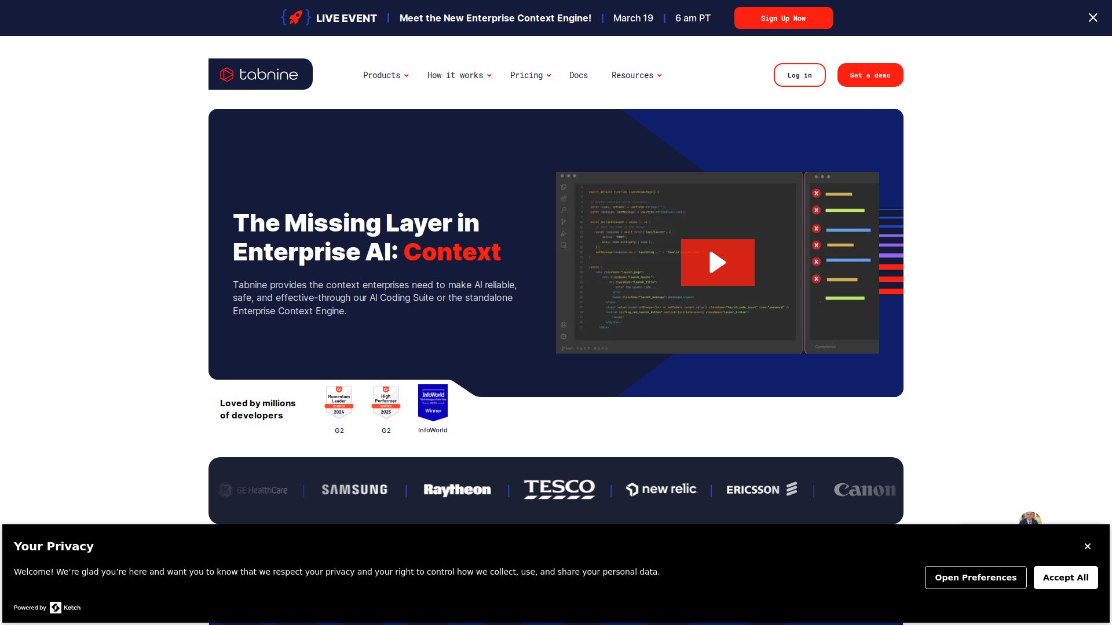Image resolution: width=1112 pixels, height=625 pixels.
Task: Click Sign Up Now button
Action: pos(783,18)
